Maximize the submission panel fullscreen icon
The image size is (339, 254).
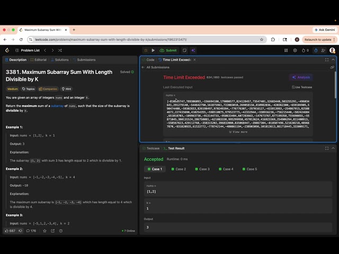[x=327, y=60]
